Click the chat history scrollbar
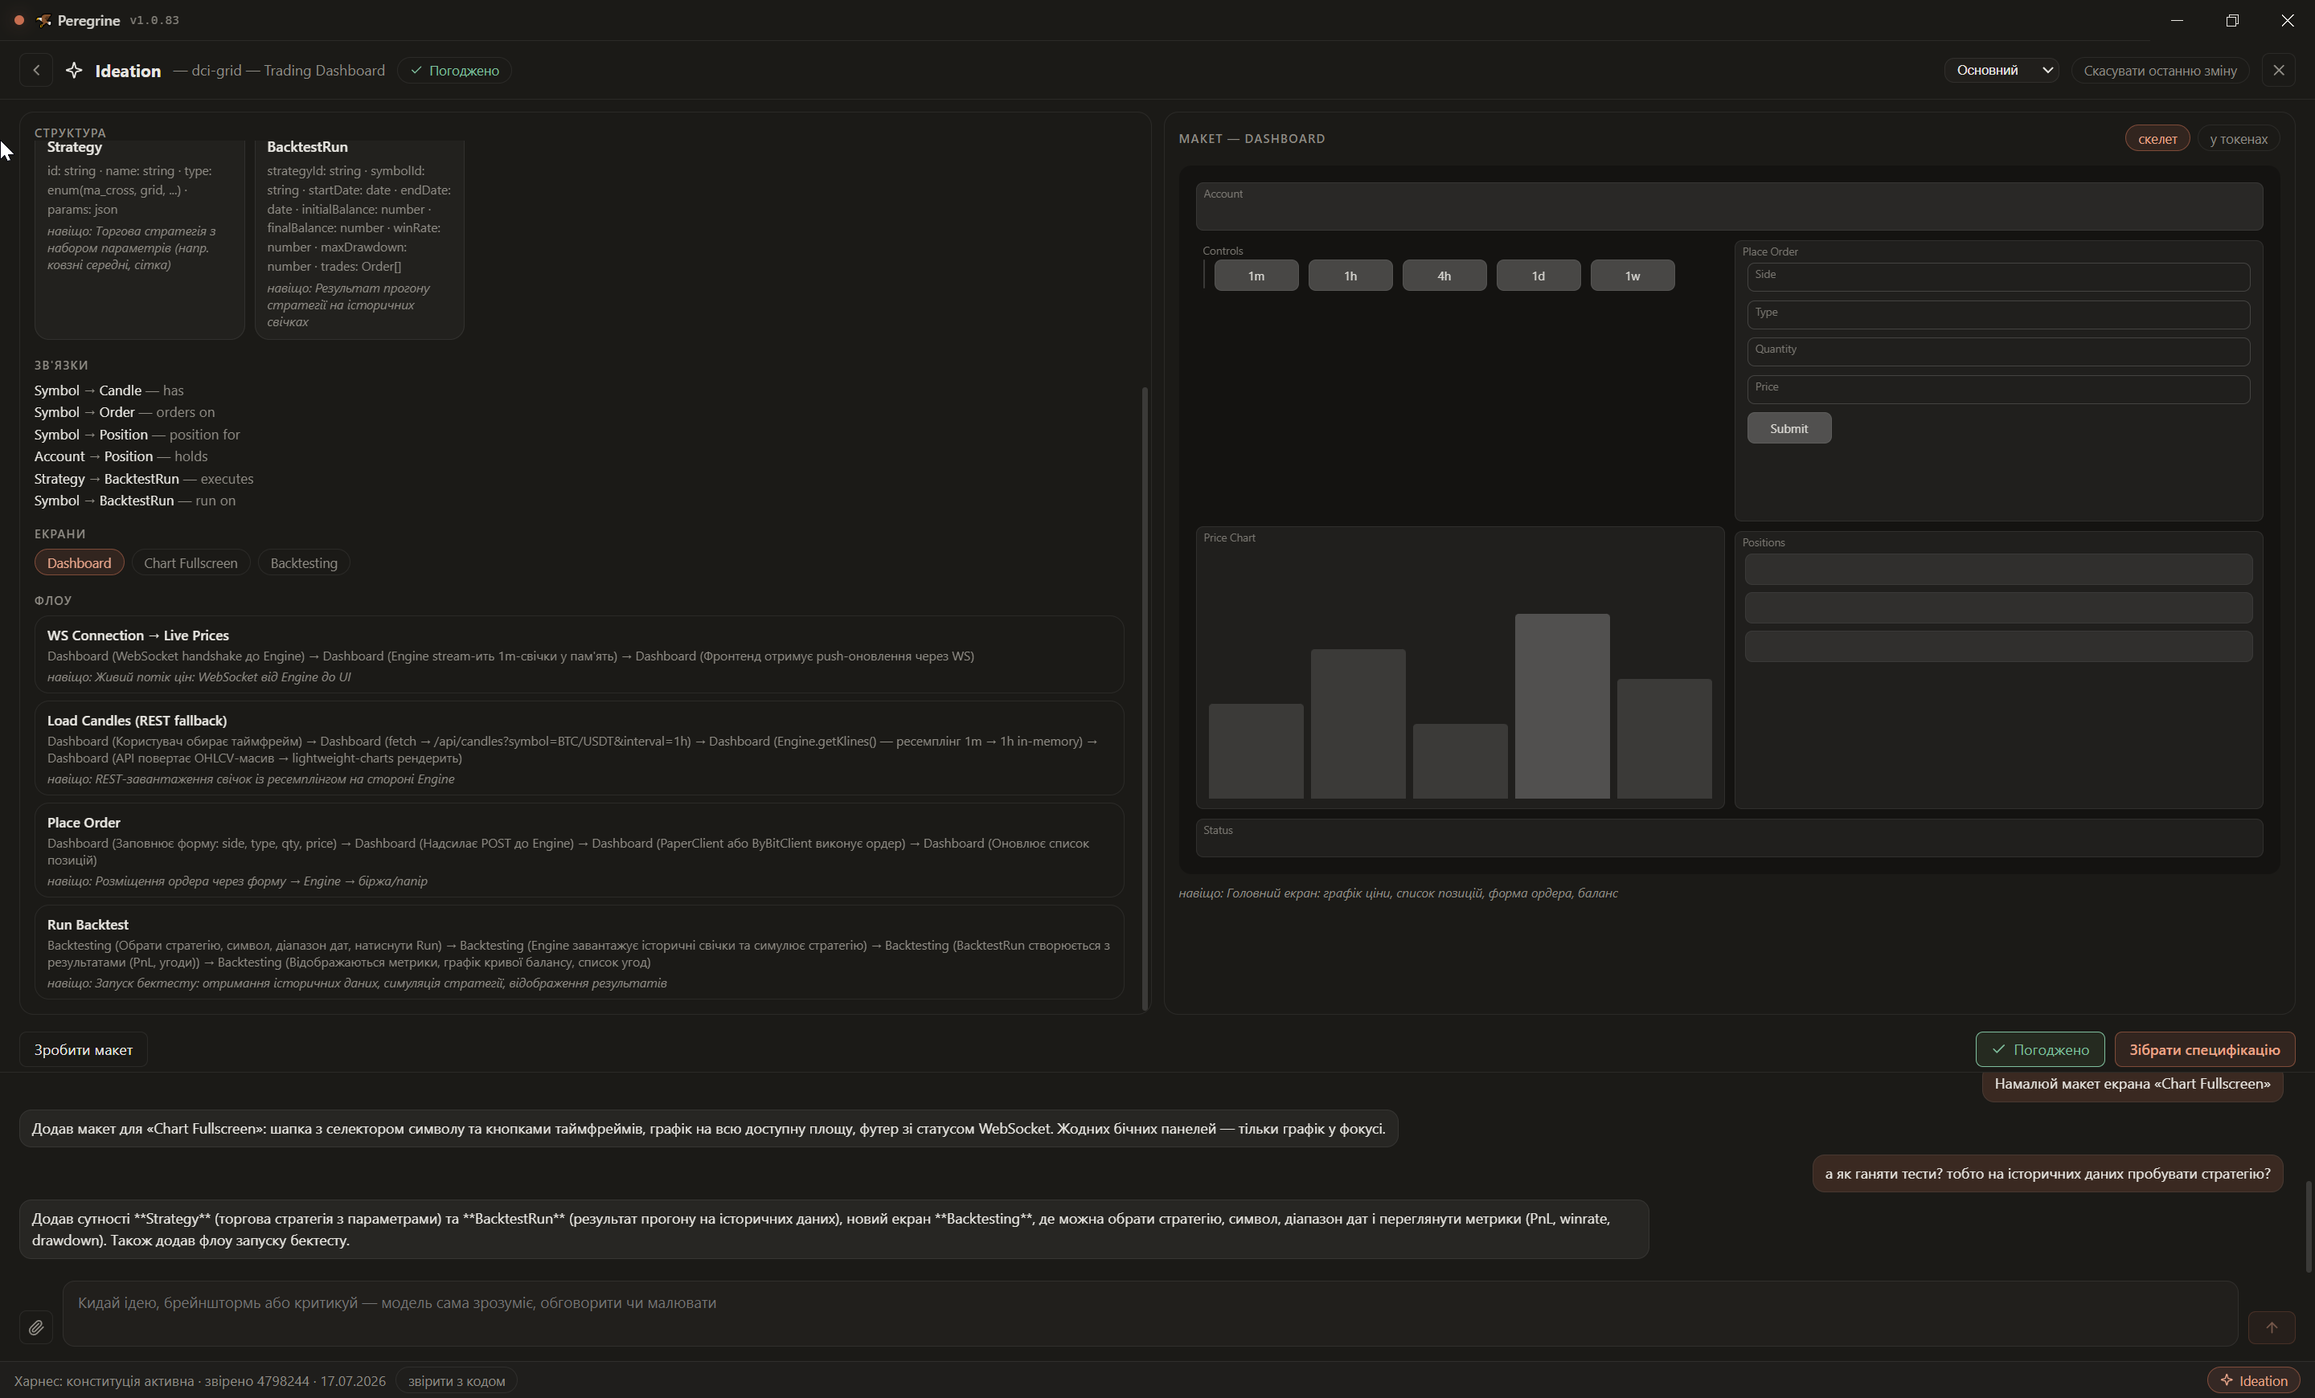Viewport: 2315px width, 1398px height. (x=2308, y=1228)
